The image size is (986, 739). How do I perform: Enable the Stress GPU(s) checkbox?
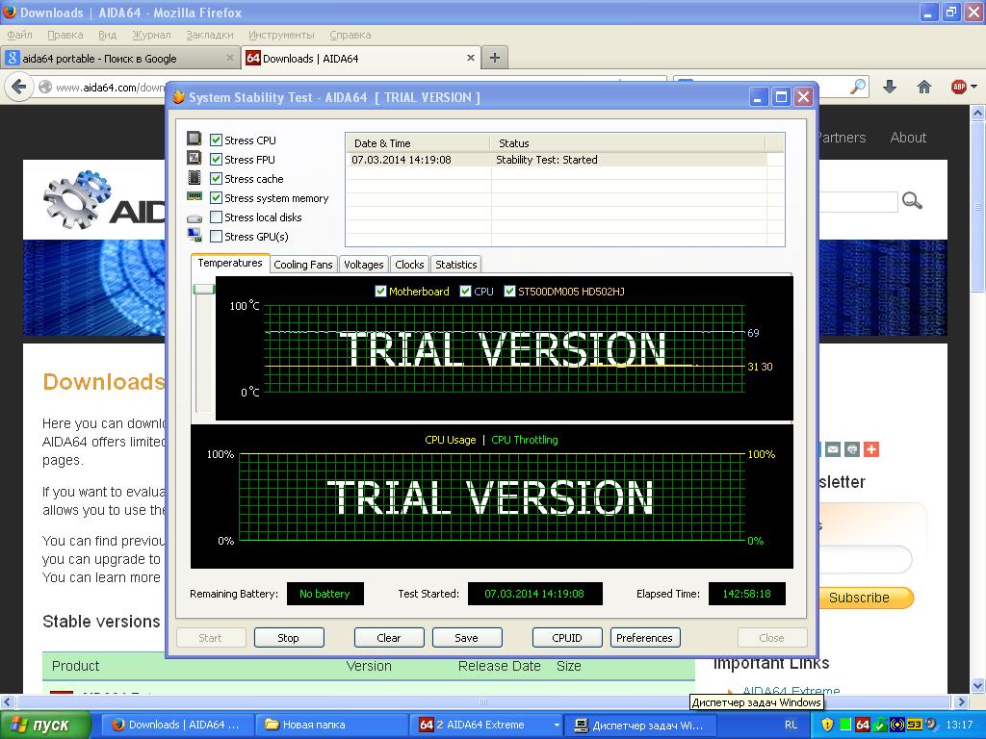[216, 237]
